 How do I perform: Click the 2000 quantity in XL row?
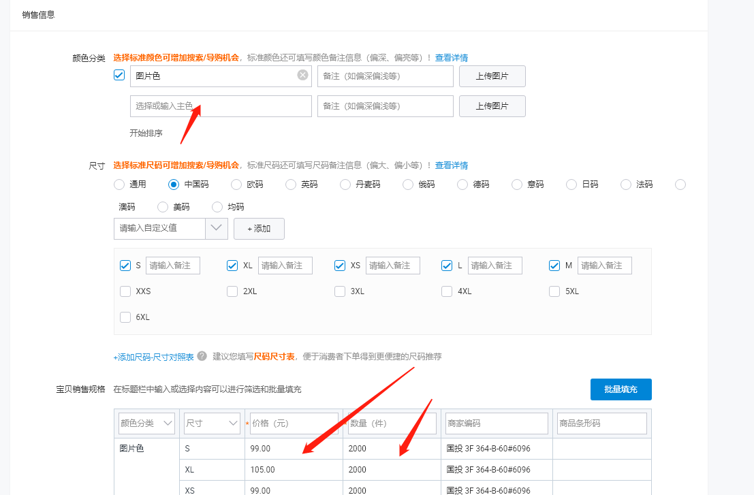[x=358, y=470]
